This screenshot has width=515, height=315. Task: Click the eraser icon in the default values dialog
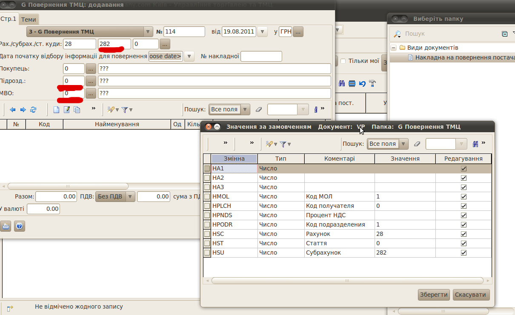pyautogui.click(x=417, y=144)
